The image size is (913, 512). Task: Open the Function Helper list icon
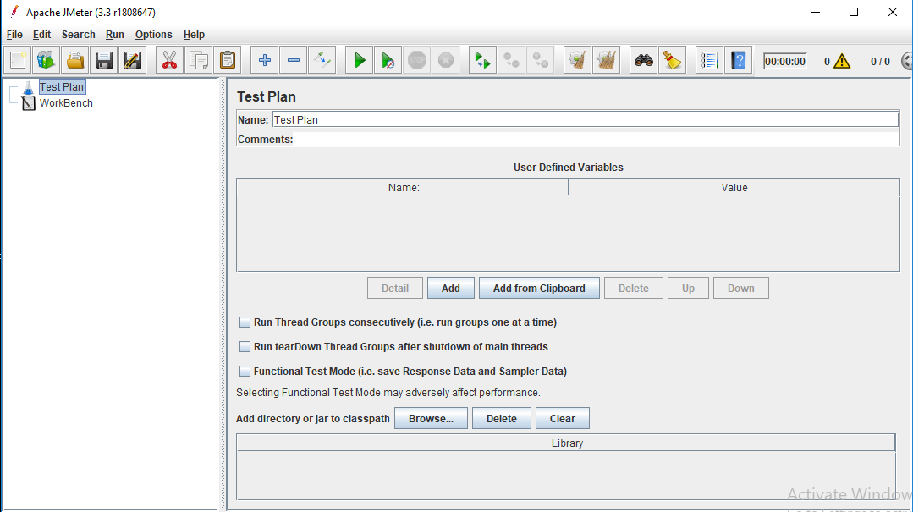click(709, 60)
